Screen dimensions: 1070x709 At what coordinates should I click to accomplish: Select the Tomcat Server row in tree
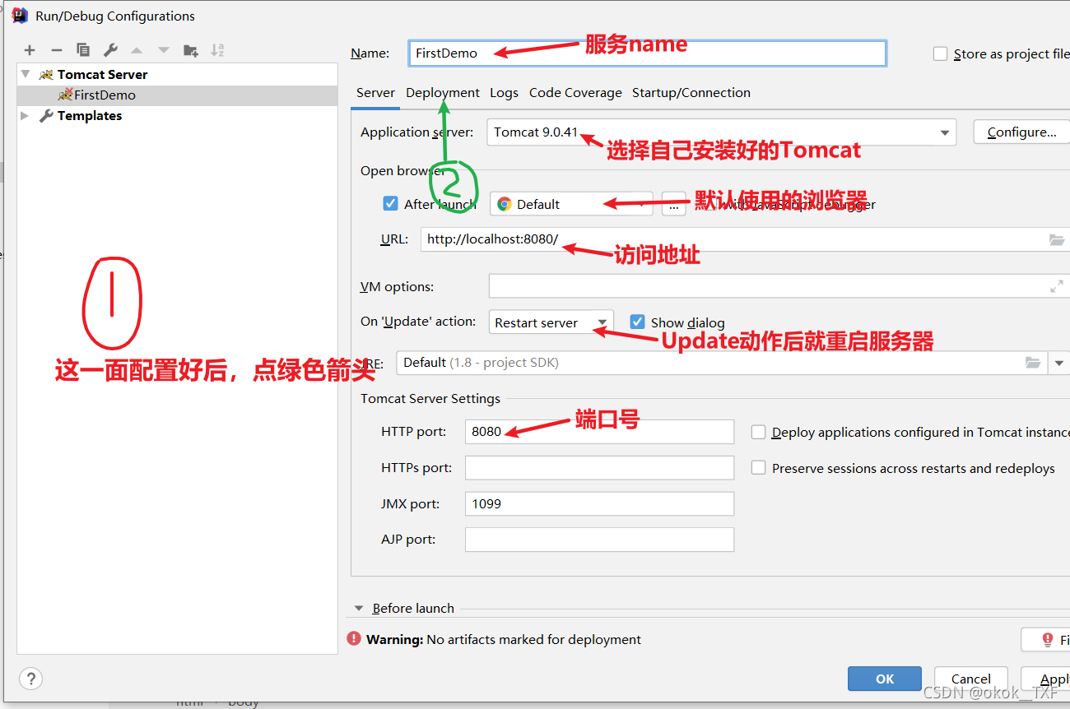[177, 74]
